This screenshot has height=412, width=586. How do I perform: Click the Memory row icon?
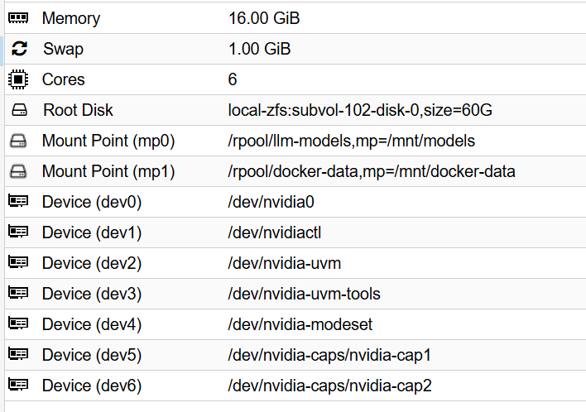click(x=18, y=18)
